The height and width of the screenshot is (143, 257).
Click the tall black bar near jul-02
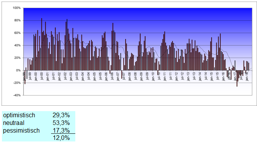click(x=67, y=45)
